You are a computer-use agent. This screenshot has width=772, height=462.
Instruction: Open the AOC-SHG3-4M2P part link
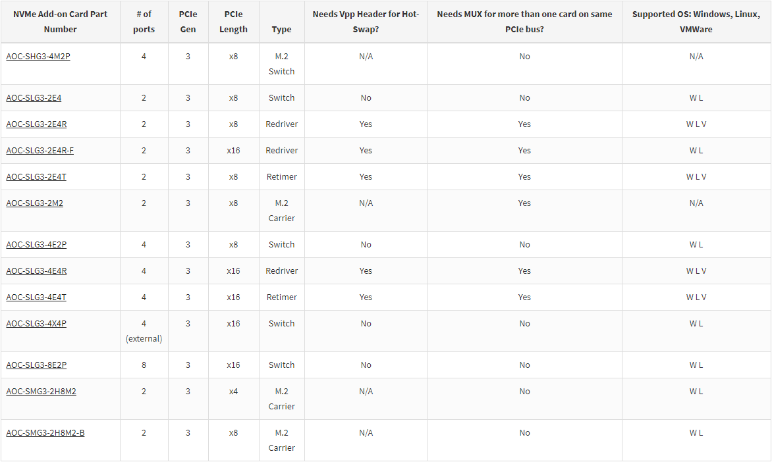[38, 56]
